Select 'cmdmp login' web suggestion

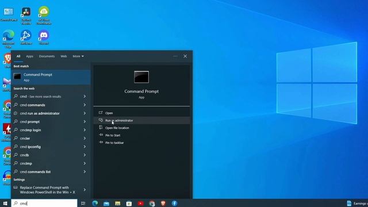51,130
